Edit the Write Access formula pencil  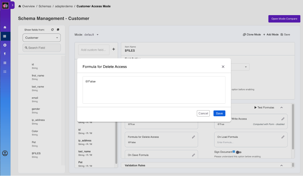283,119
